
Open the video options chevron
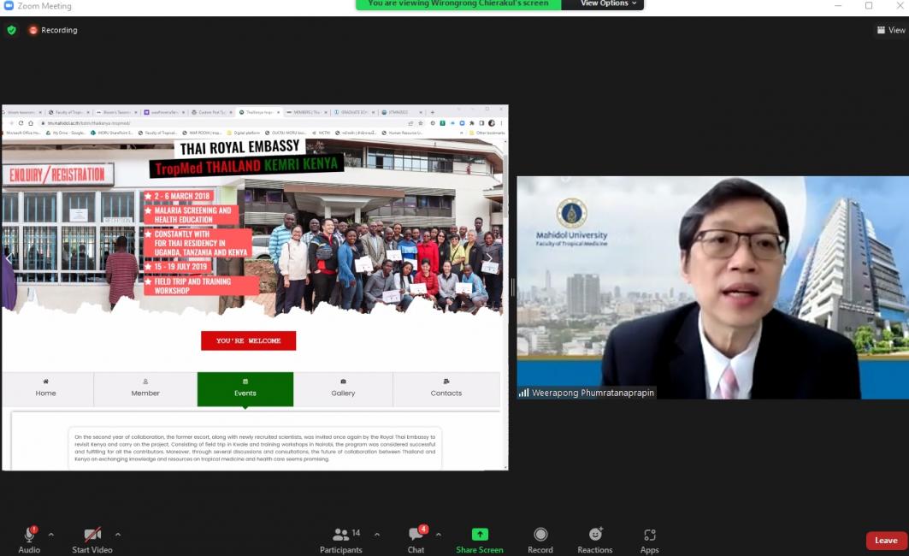118,535
